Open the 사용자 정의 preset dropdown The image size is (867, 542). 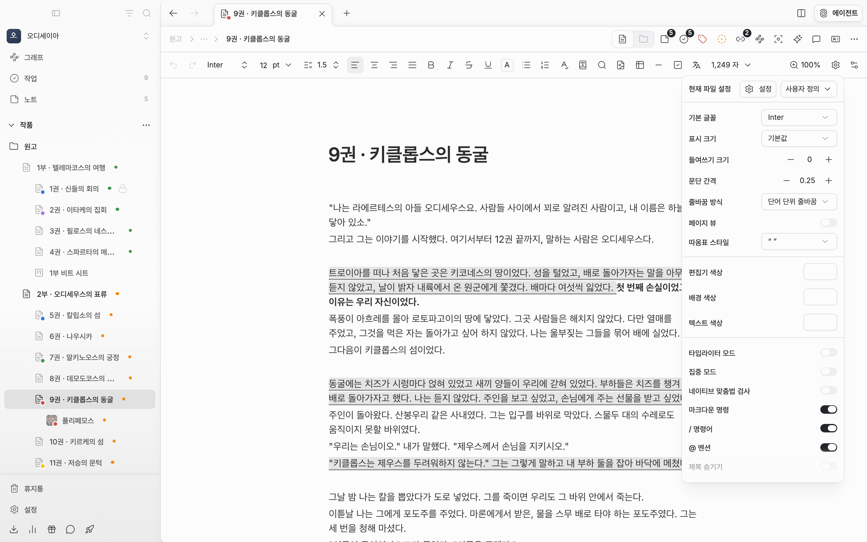(809, 89)
